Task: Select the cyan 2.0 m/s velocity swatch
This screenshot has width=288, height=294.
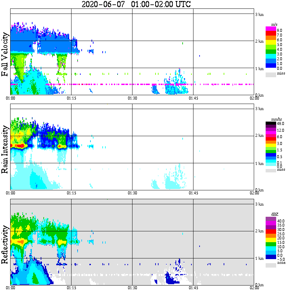Action: tap(271, 56)
